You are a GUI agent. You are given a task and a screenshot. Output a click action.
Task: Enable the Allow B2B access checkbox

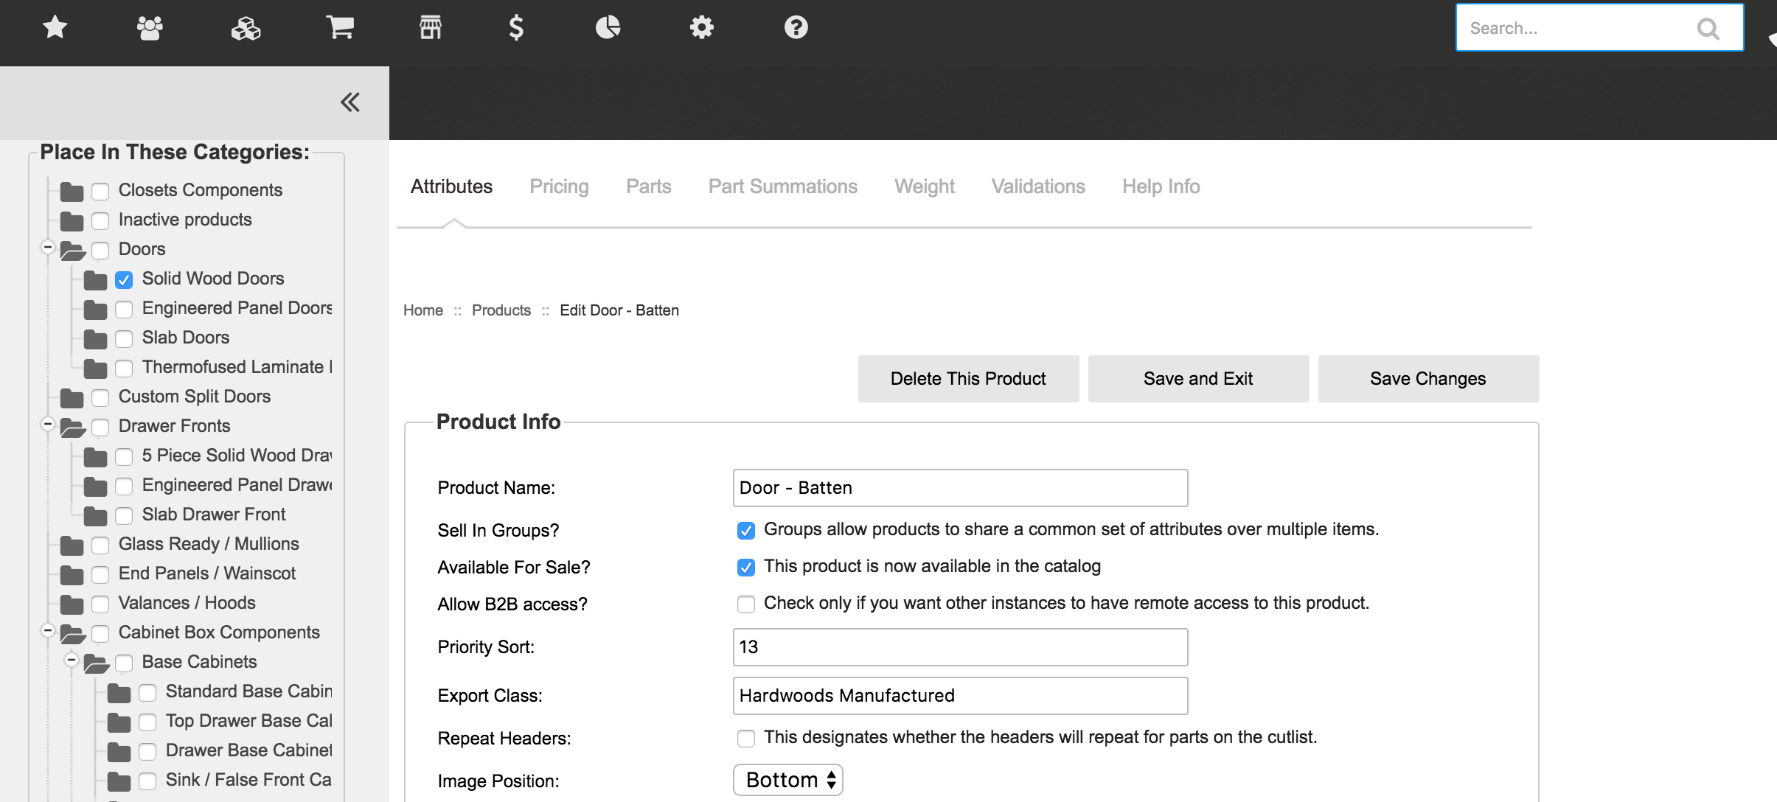(x=746, y=604)
